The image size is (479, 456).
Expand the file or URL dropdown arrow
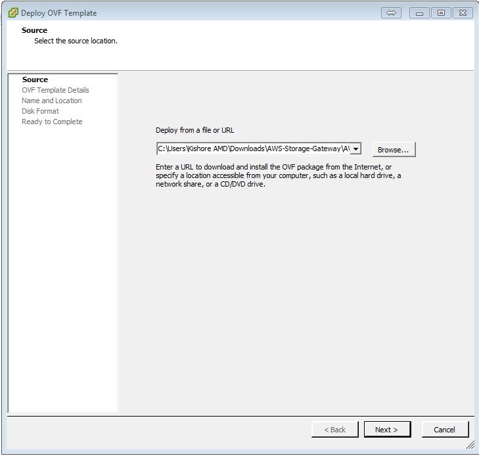(355, 149)
